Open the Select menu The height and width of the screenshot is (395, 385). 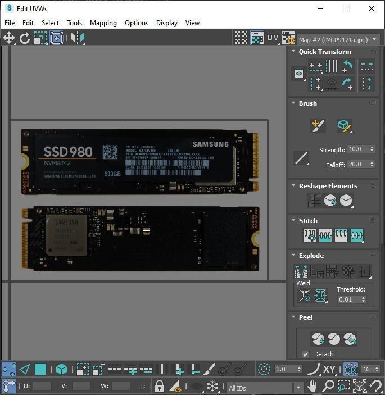tap(50, 23)
